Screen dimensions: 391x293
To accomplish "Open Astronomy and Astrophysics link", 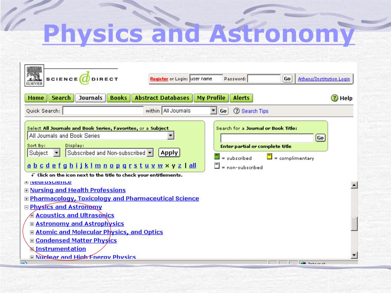I will 80,224.
